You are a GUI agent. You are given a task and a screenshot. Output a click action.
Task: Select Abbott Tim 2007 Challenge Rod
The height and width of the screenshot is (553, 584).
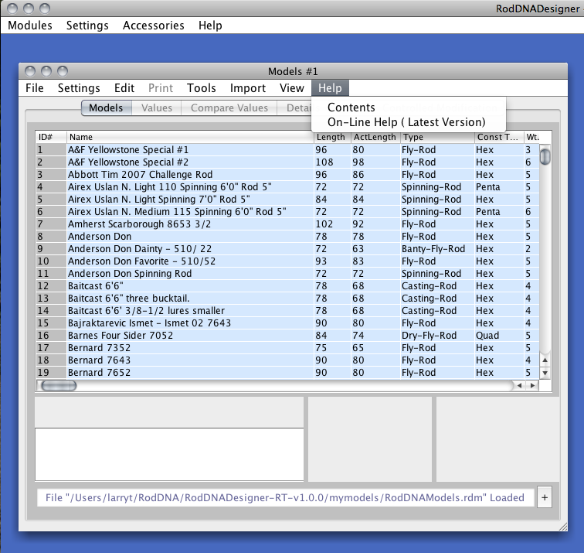[x=287, y=175]
